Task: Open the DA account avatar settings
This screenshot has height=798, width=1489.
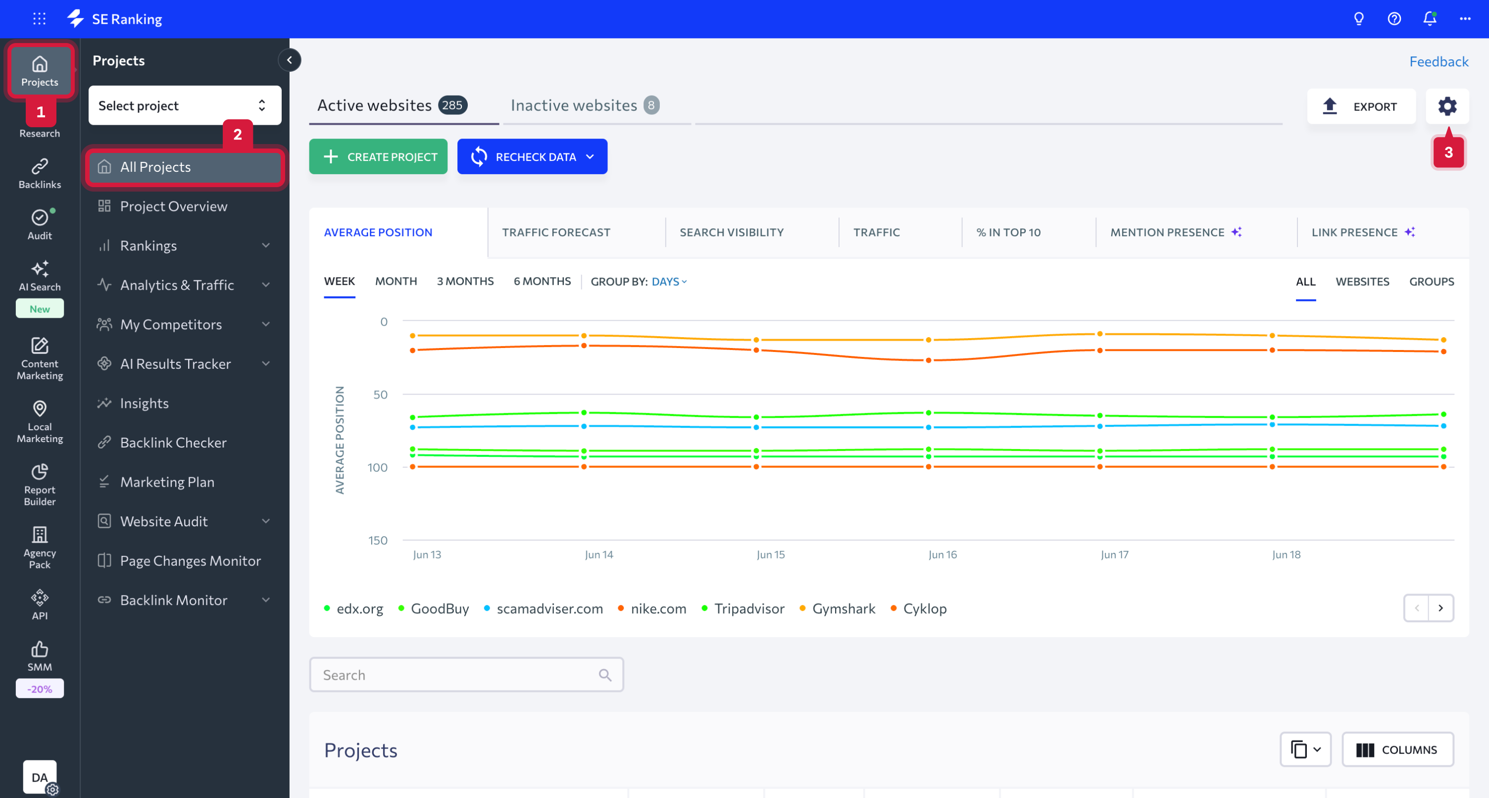Action: (40, 777)
